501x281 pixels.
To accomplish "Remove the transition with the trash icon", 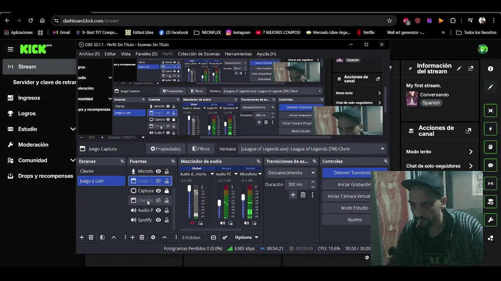I will pyautogui.click(x=303, y=195).
